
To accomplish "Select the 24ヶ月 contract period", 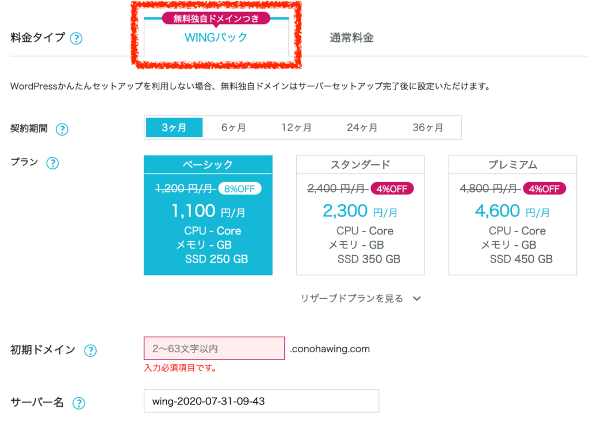I will pos(362,128).
